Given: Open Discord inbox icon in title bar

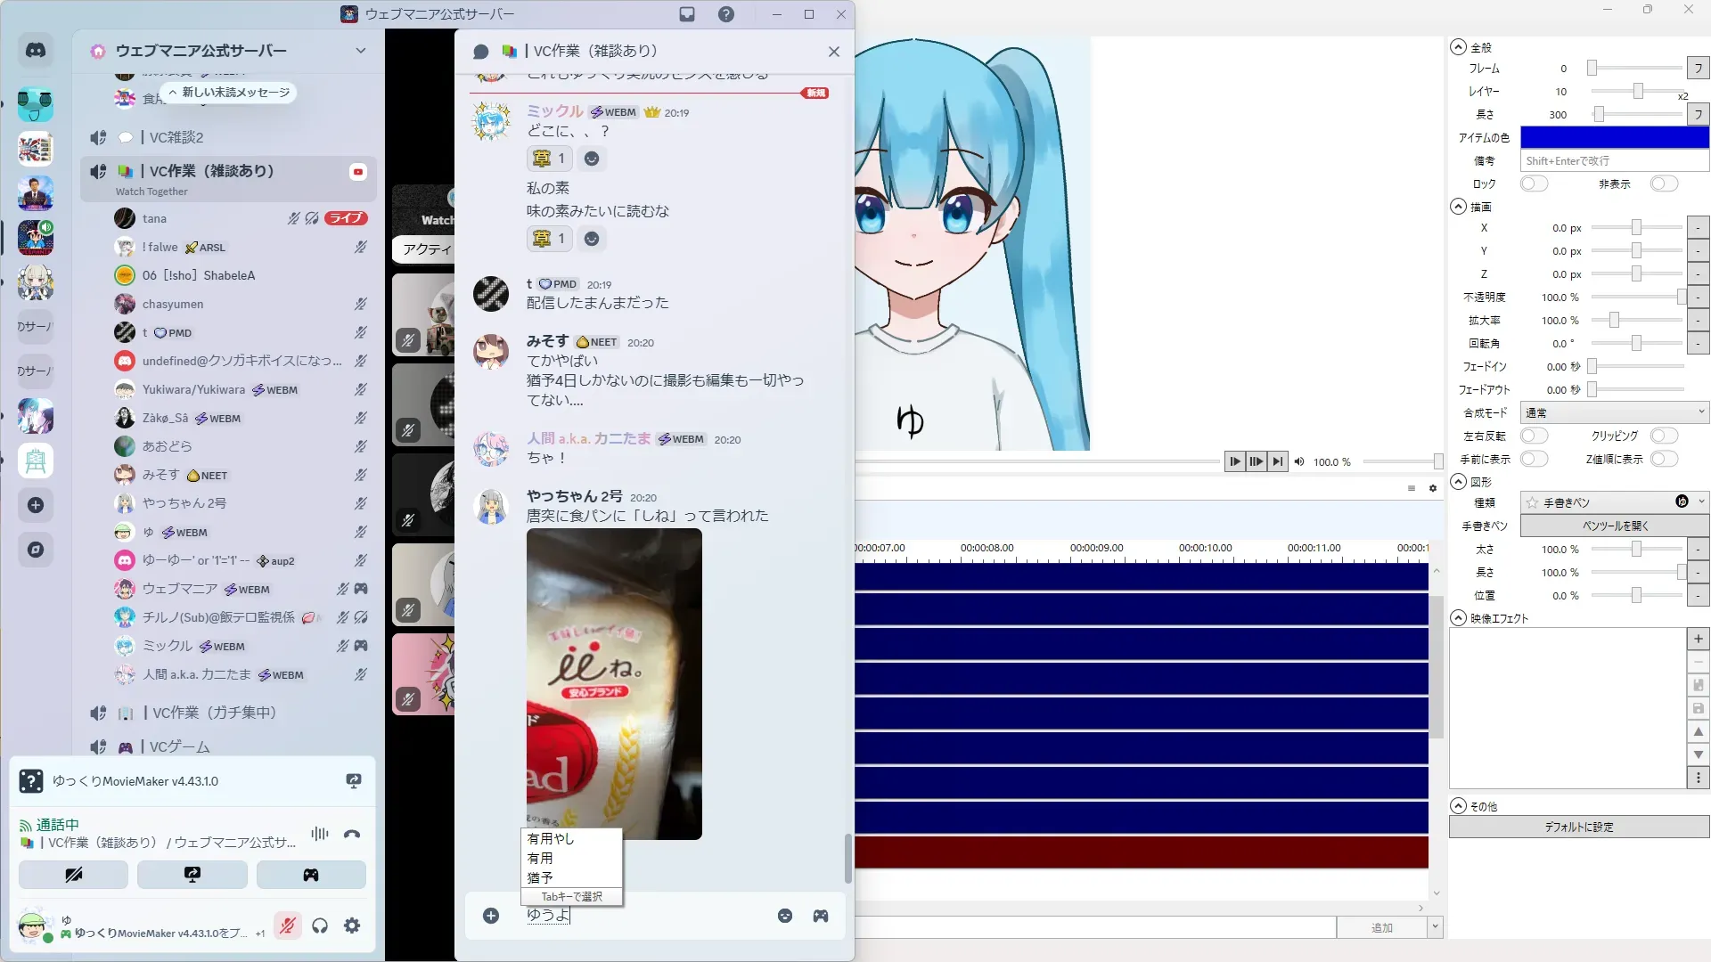Looking at the screenshot, I should pyautogui.click(x=687, y=14).
